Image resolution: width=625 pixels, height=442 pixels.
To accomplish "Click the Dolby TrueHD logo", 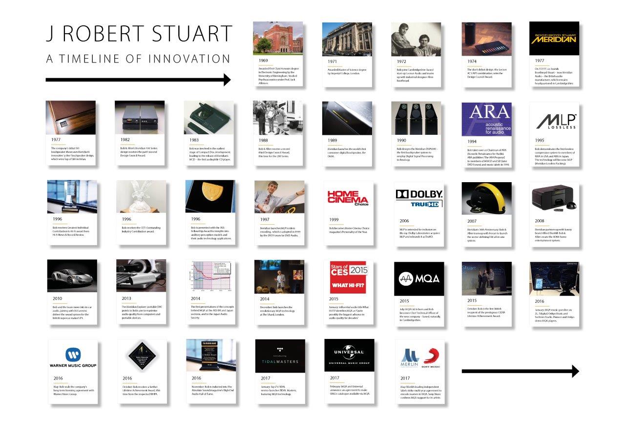I will (x=419, y=198).
